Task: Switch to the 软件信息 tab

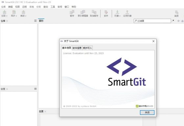Action: coord(77,48)
